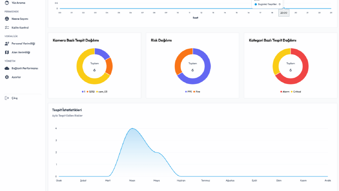Viewport: 339px width, 191px height.
Task: Click the Ayarlar gear icon
Action: coord(7,77)
